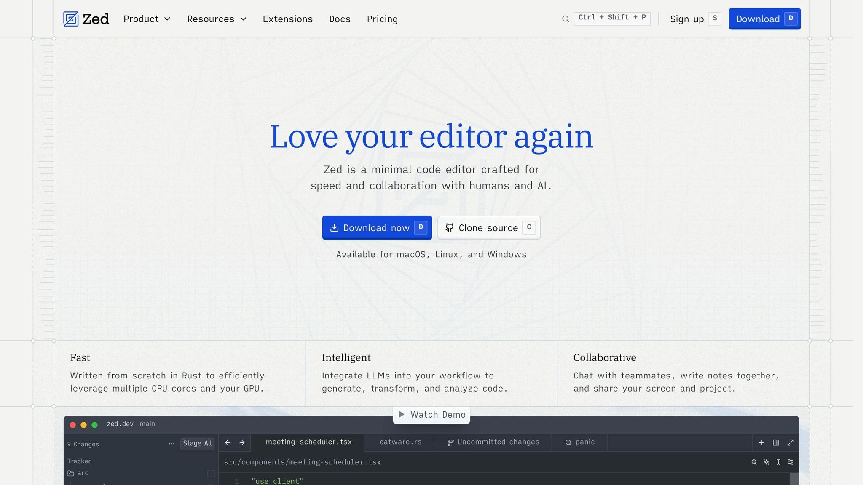Click the Ctrl + Shift + P command field
Screen dimensions: 863x485
tap(612, 19)
